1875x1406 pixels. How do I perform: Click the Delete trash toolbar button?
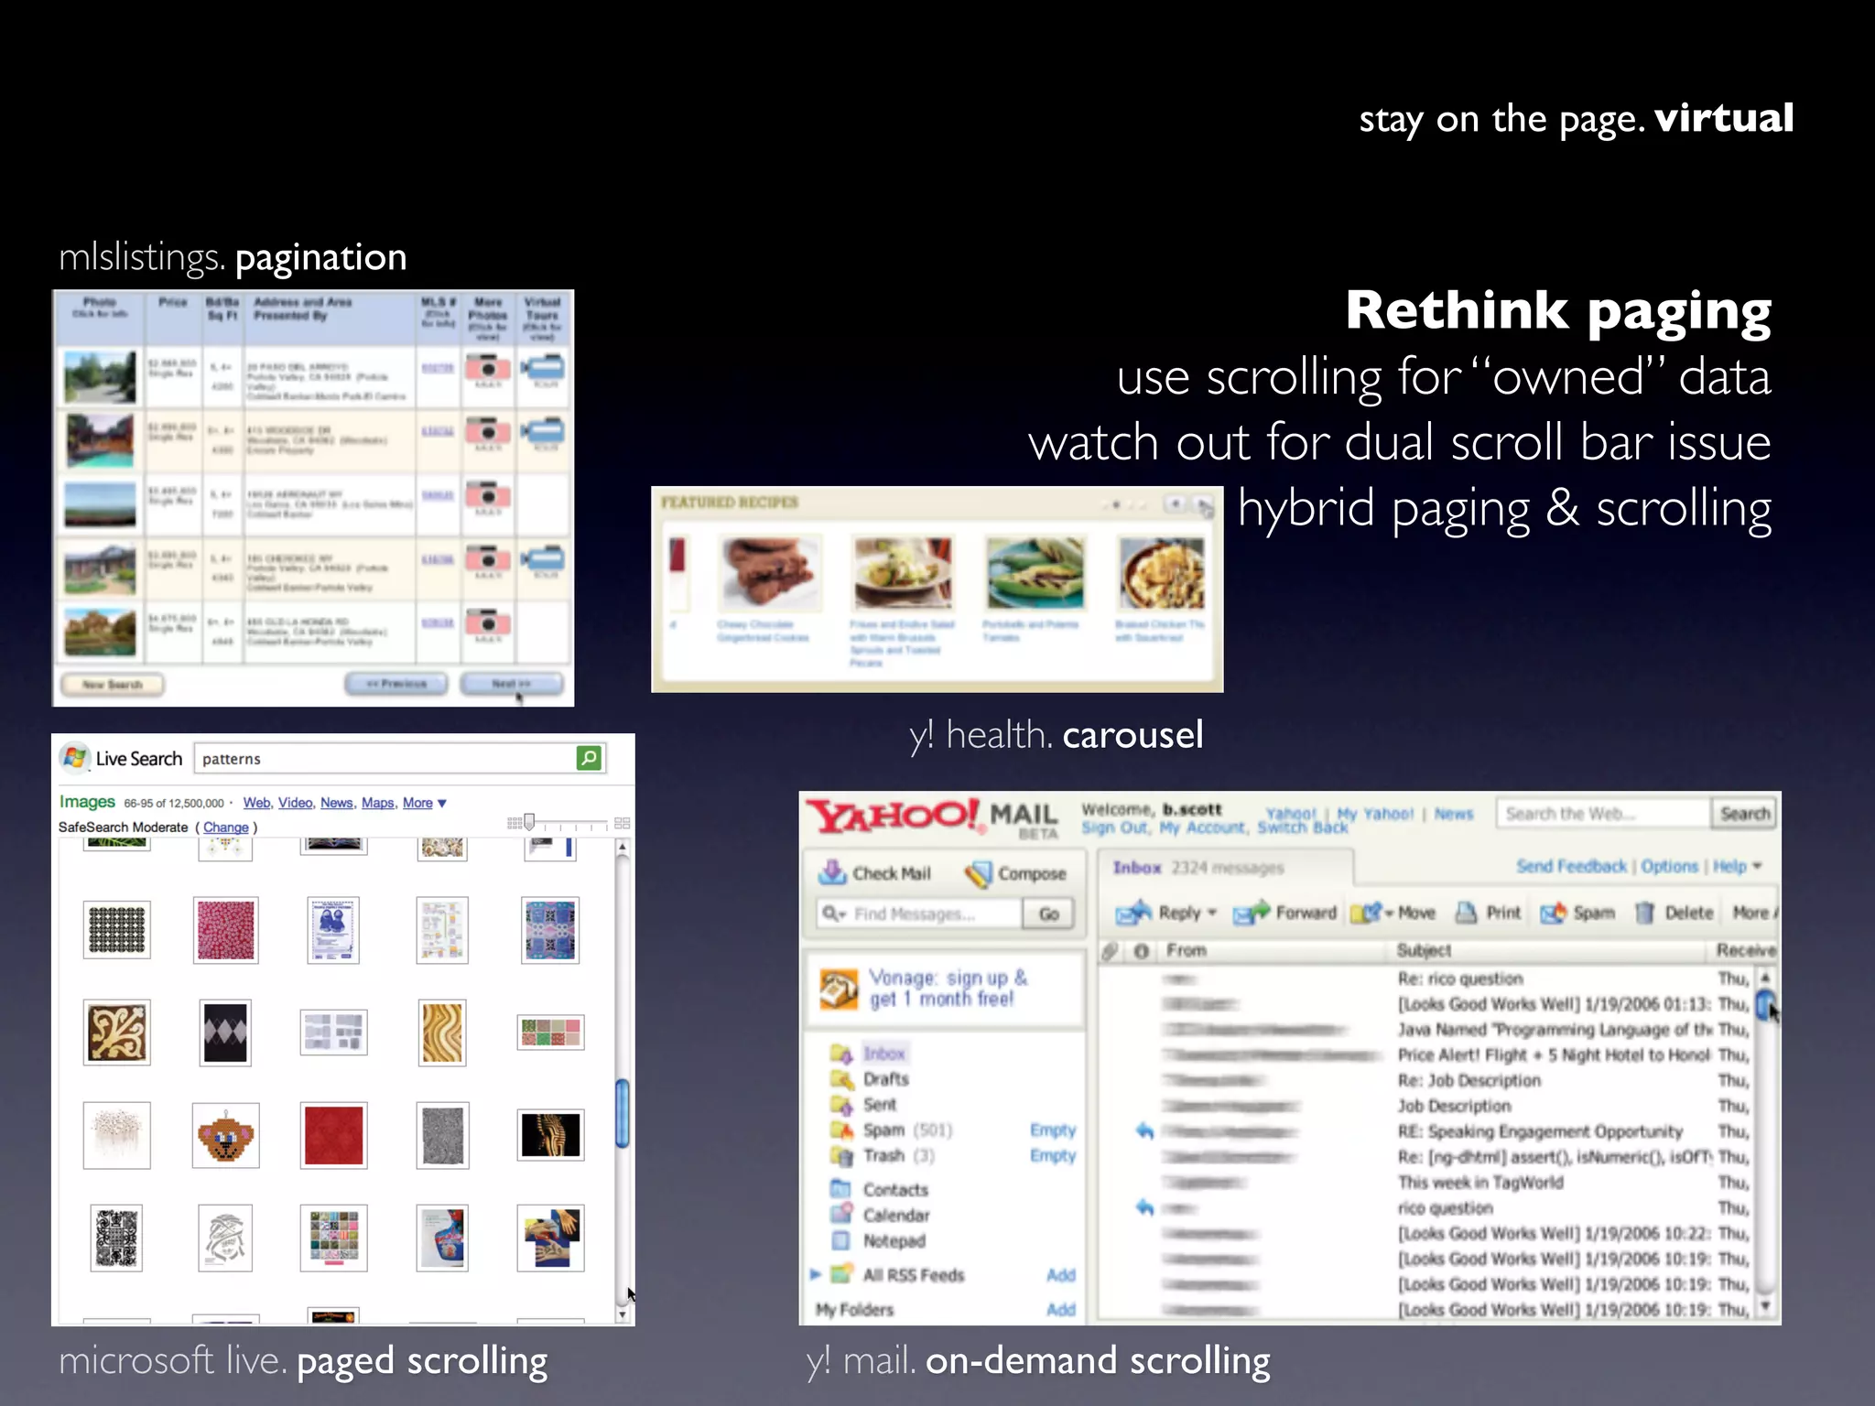(x=1674, y=913)
